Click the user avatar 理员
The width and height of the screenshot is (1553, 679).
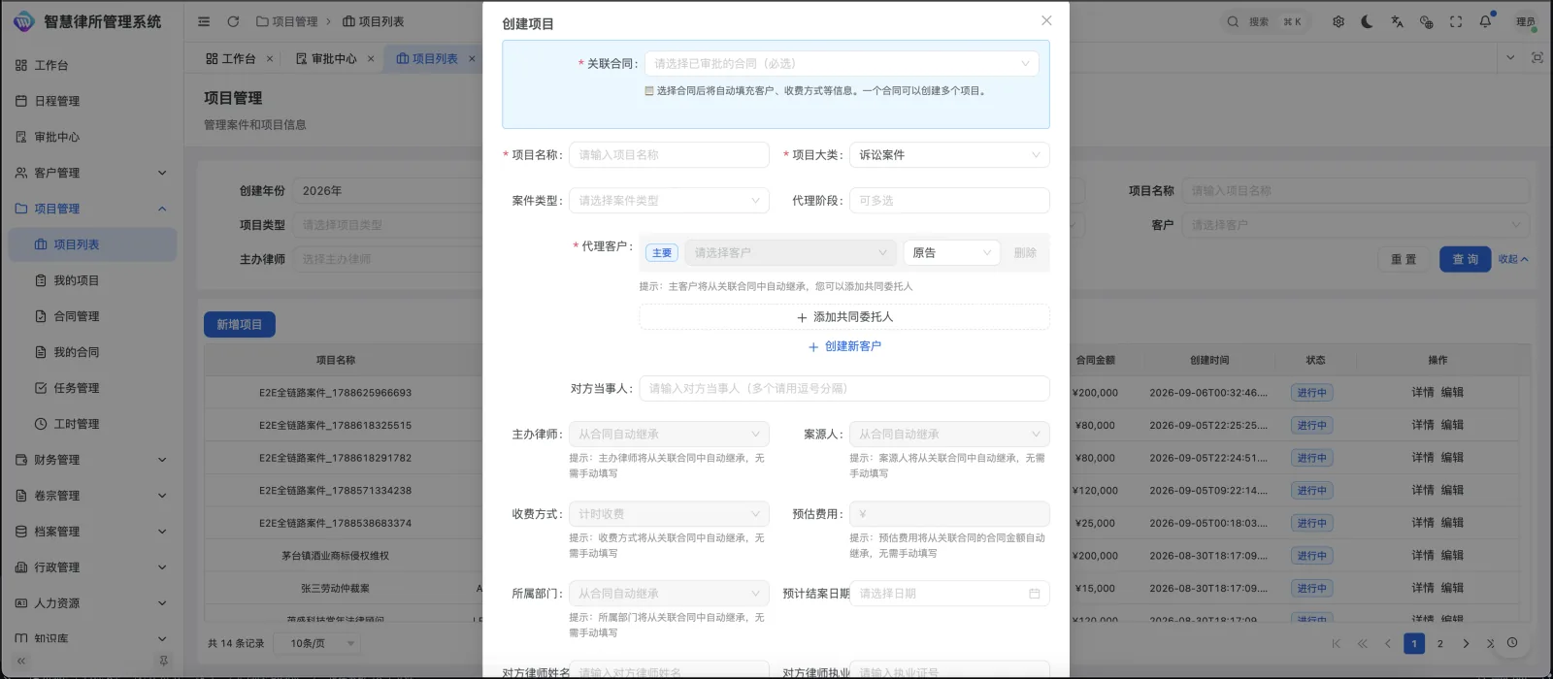[x=1526, y=21]
